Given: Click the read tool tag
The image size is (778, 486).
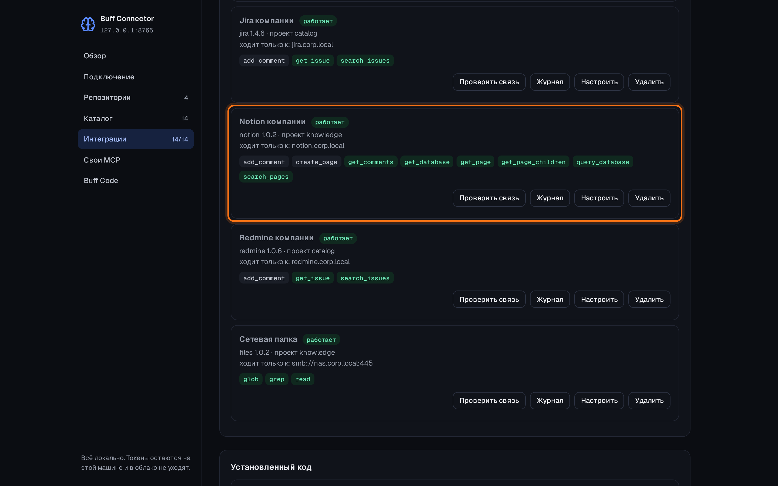Looking at the screenshot, I should click(303, 379).
